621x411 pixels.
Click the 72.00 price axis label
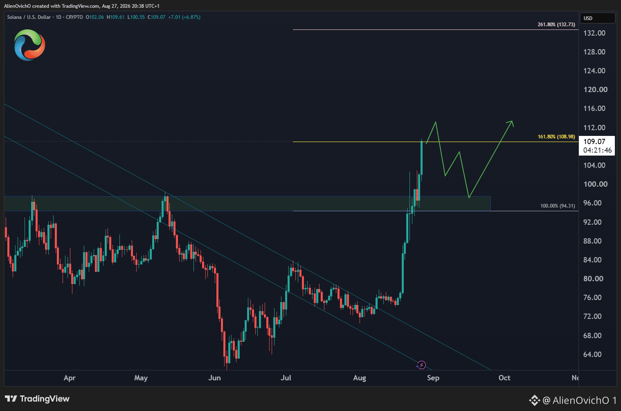pos(592,316)
